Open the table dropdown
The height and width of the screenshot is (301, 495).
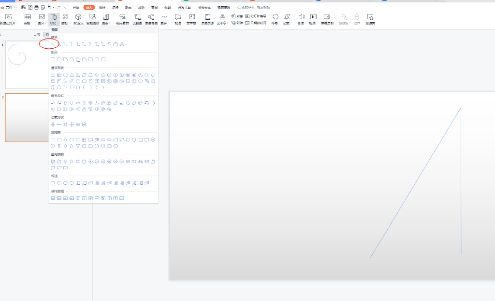28,19
